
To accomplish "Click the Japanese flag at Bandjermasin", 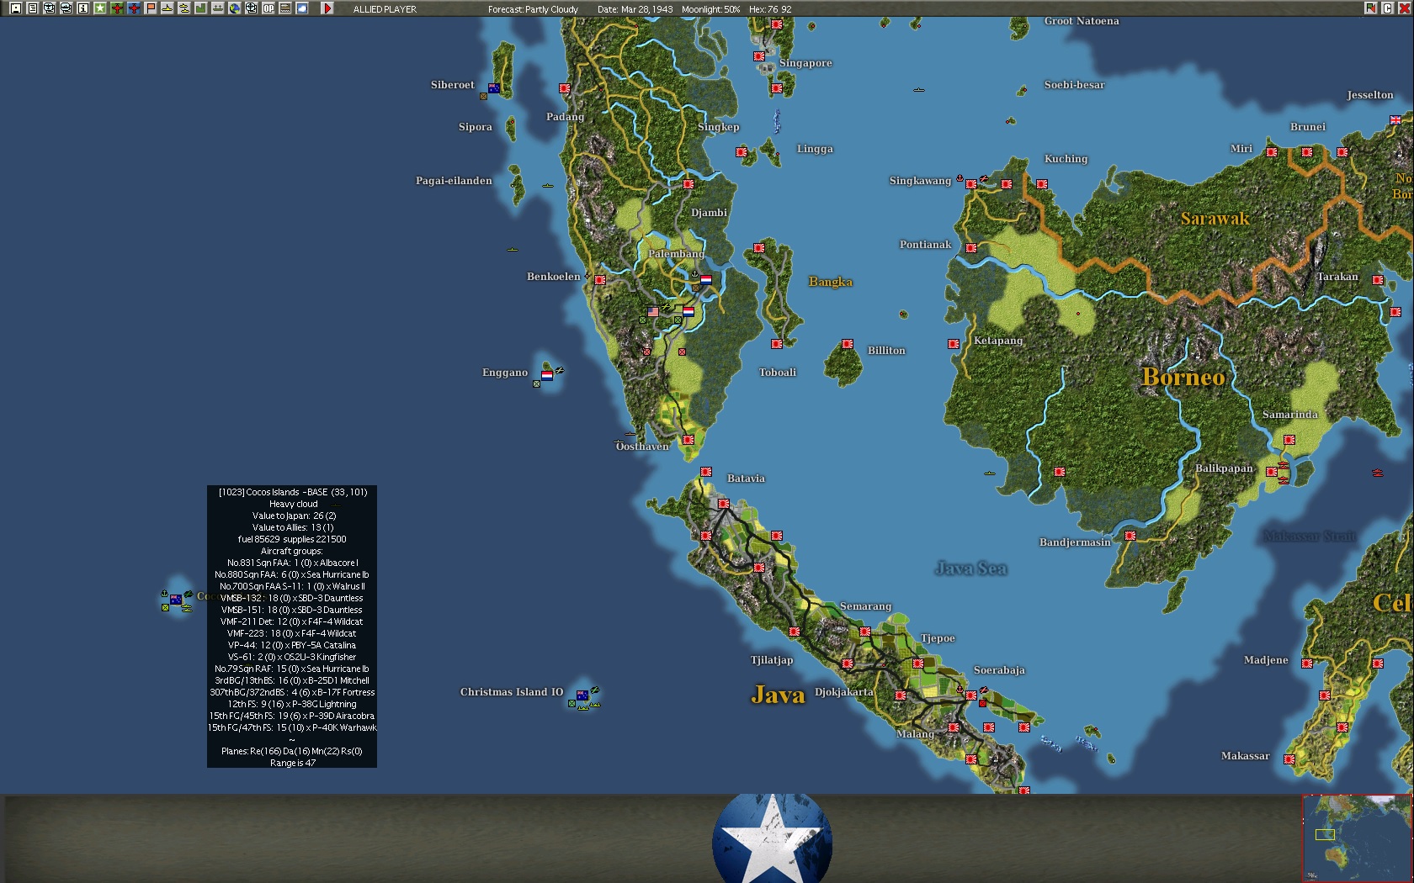I will tap(1130, 535).
